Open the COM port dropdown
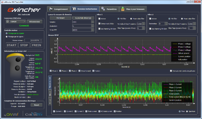 tap(18, 22)
